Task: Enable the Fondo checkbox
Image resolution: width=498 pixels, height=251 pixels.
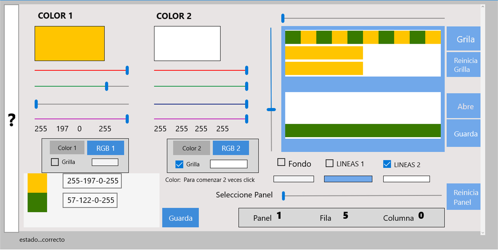Action: click(x=281, y=162)
